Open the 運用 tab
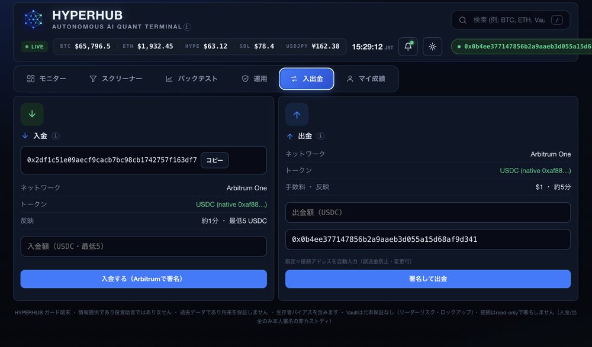 click(254, 79)
